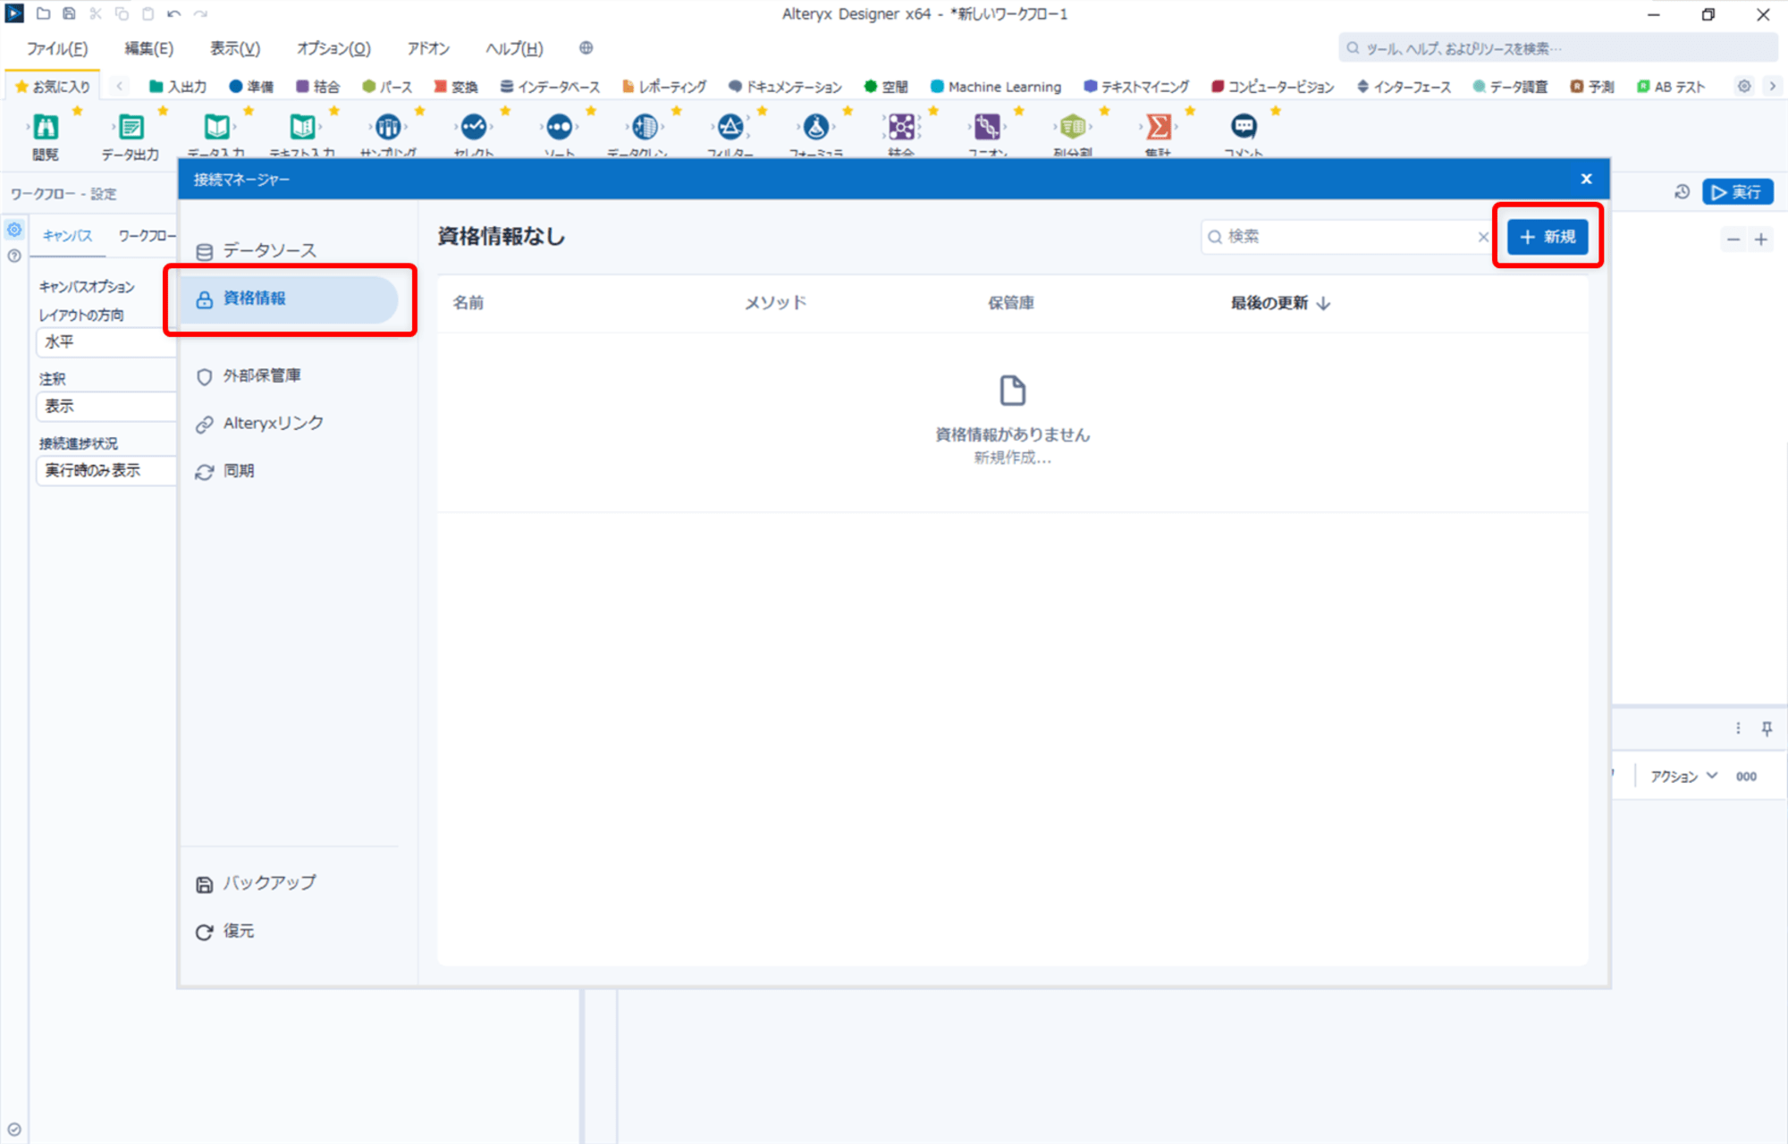The image size is (1788, 1144).
Task: Open the 表示(V) menu
Action: click(x=235, y=48)
